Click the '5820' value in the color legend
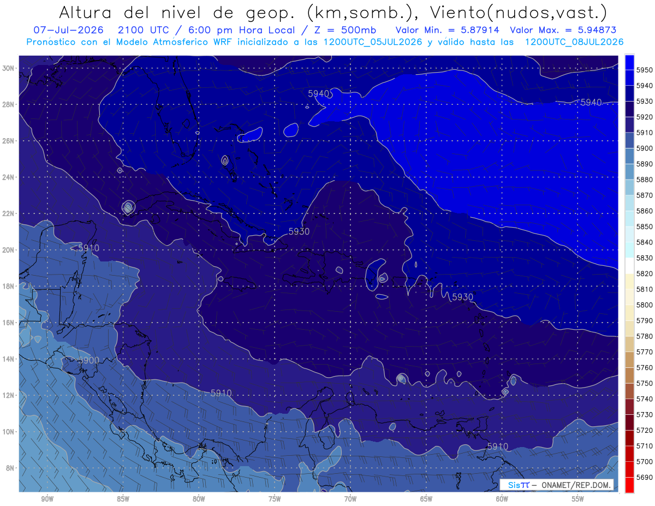The image size is (655, 506). (645, 273)
